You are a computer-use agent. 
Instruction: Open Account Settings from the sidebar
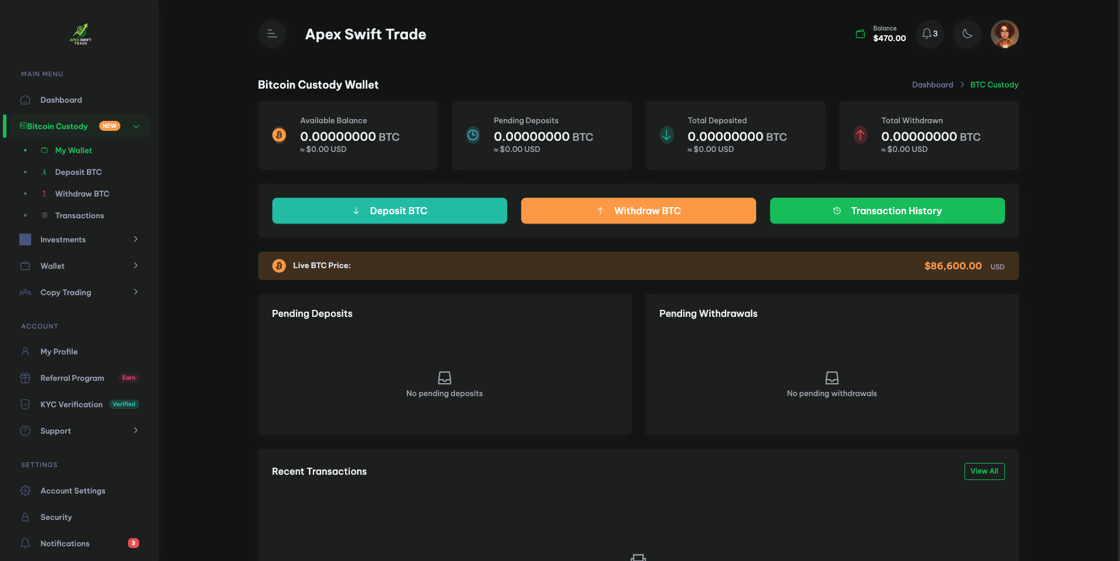72,491
